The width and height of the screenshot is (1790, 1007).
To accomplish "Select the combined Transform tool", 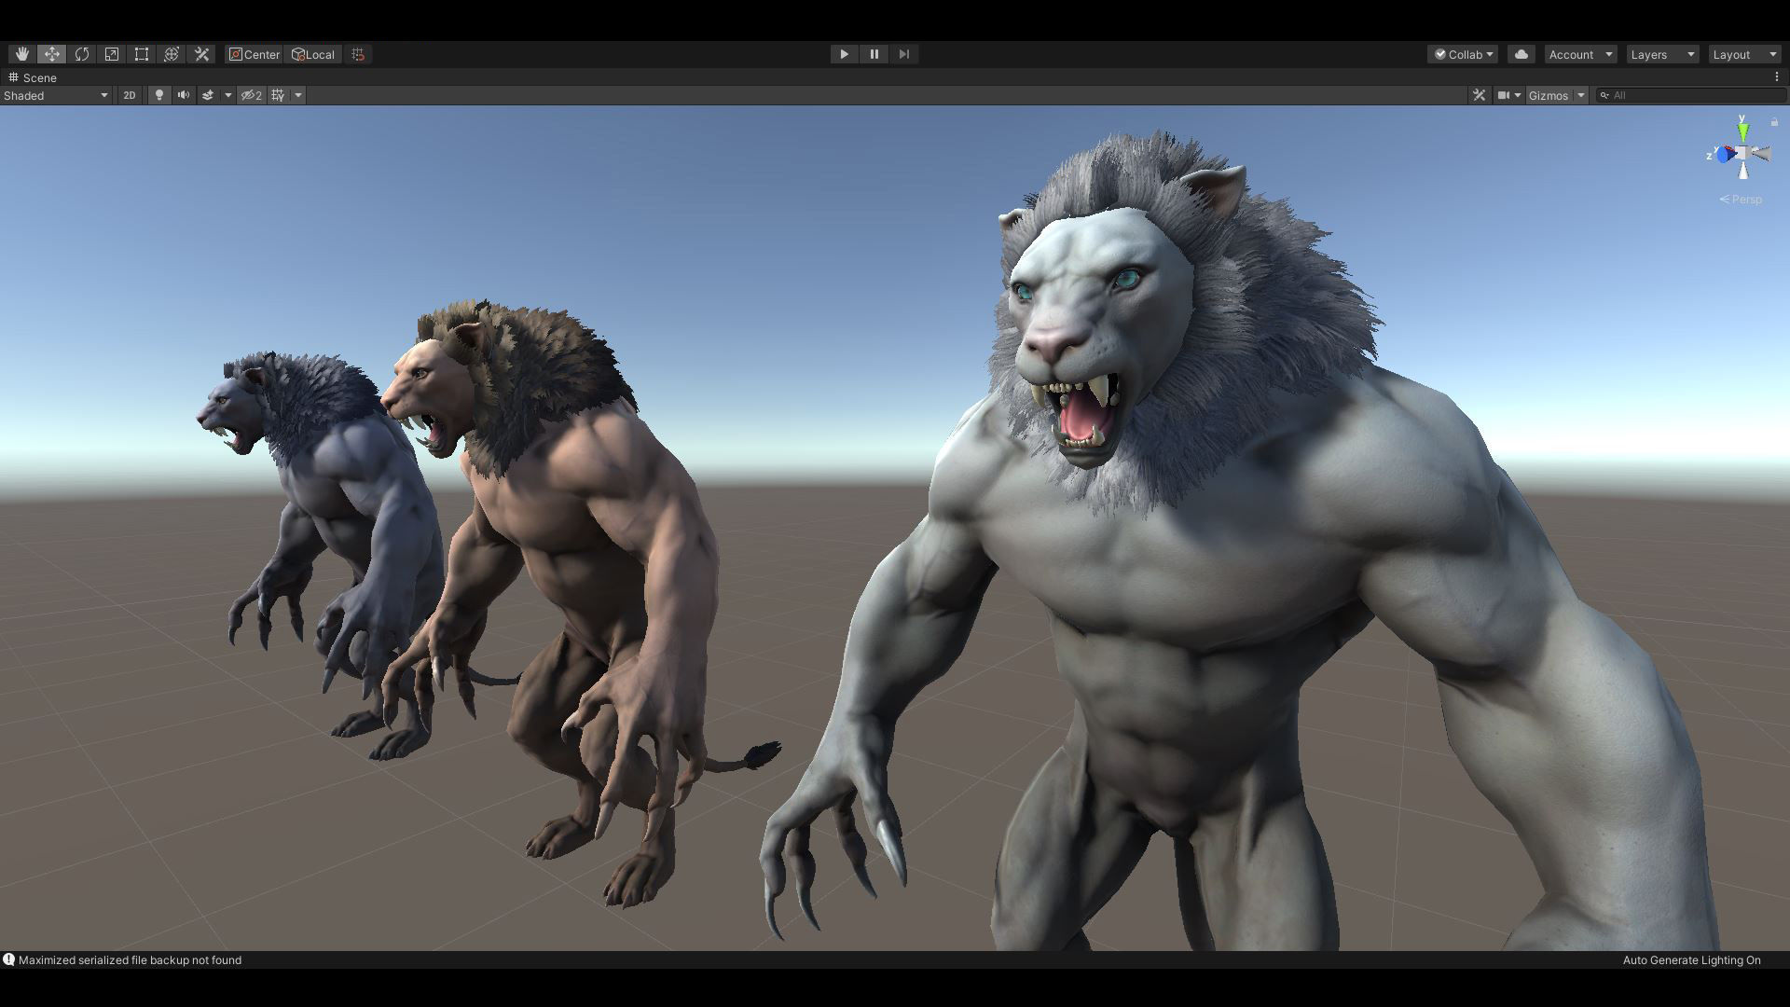I will [x=171, y=54].
